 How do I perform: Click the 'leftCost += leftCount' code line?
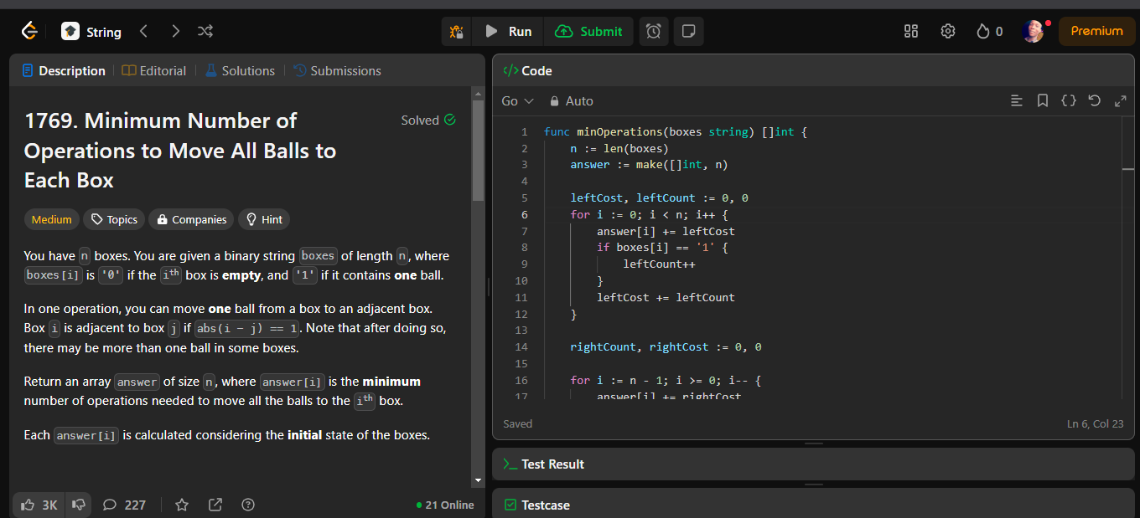[666, 297]
